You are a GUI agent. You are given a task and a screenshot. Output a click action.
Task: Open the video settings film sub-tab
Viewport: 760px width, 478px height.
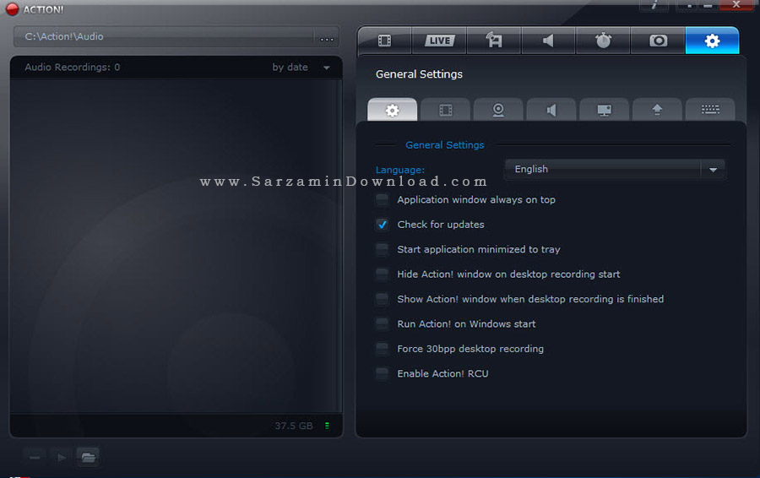pyautogui.click(x=445, y=110)
